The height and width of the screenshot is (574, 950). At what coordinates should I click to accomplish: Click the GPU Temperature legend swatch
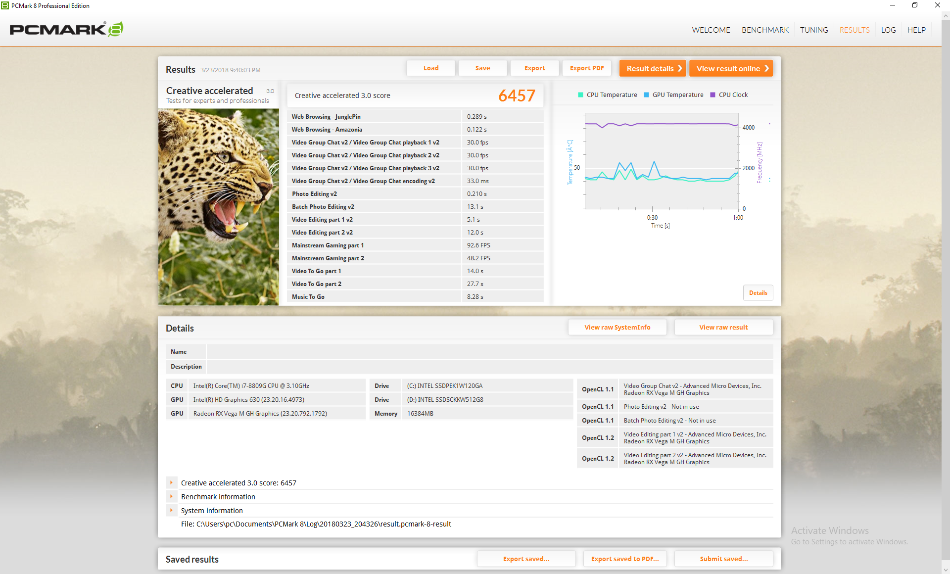click(646, 95)
